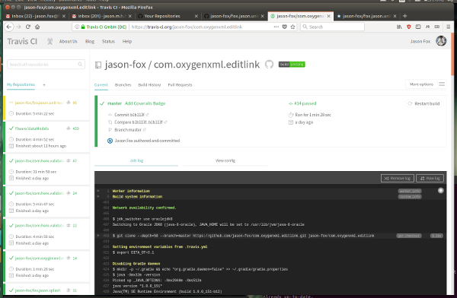Open the dropdown arrow beside My Repositories
The width and height of the screenshot is (457, 298).
tap(44, 85)
